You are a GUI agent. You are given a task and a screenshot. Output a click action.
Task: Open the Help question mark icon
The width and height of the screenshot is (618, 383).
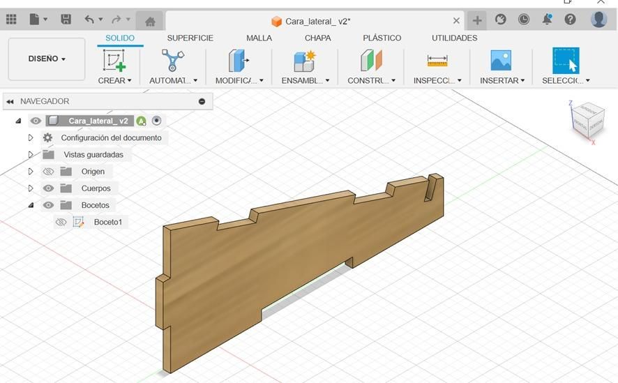571,20
